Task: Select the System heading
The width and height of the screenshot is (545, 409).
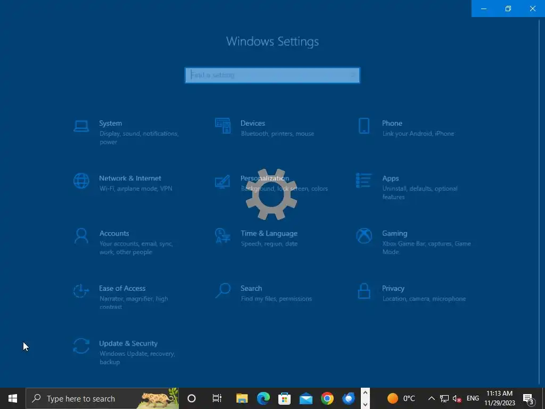Action: [111, 123]
